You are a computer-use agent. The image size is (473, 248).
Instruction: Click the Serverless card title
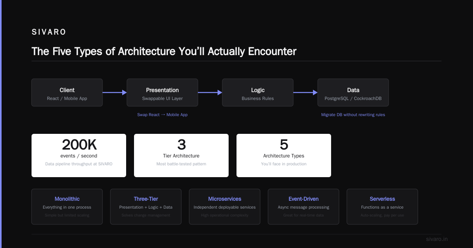382,199
